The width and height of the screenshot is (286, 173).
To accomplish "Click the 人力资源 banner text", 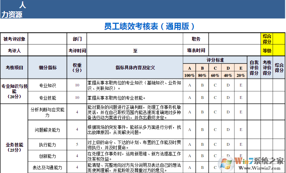I will [x=13, y=9].
